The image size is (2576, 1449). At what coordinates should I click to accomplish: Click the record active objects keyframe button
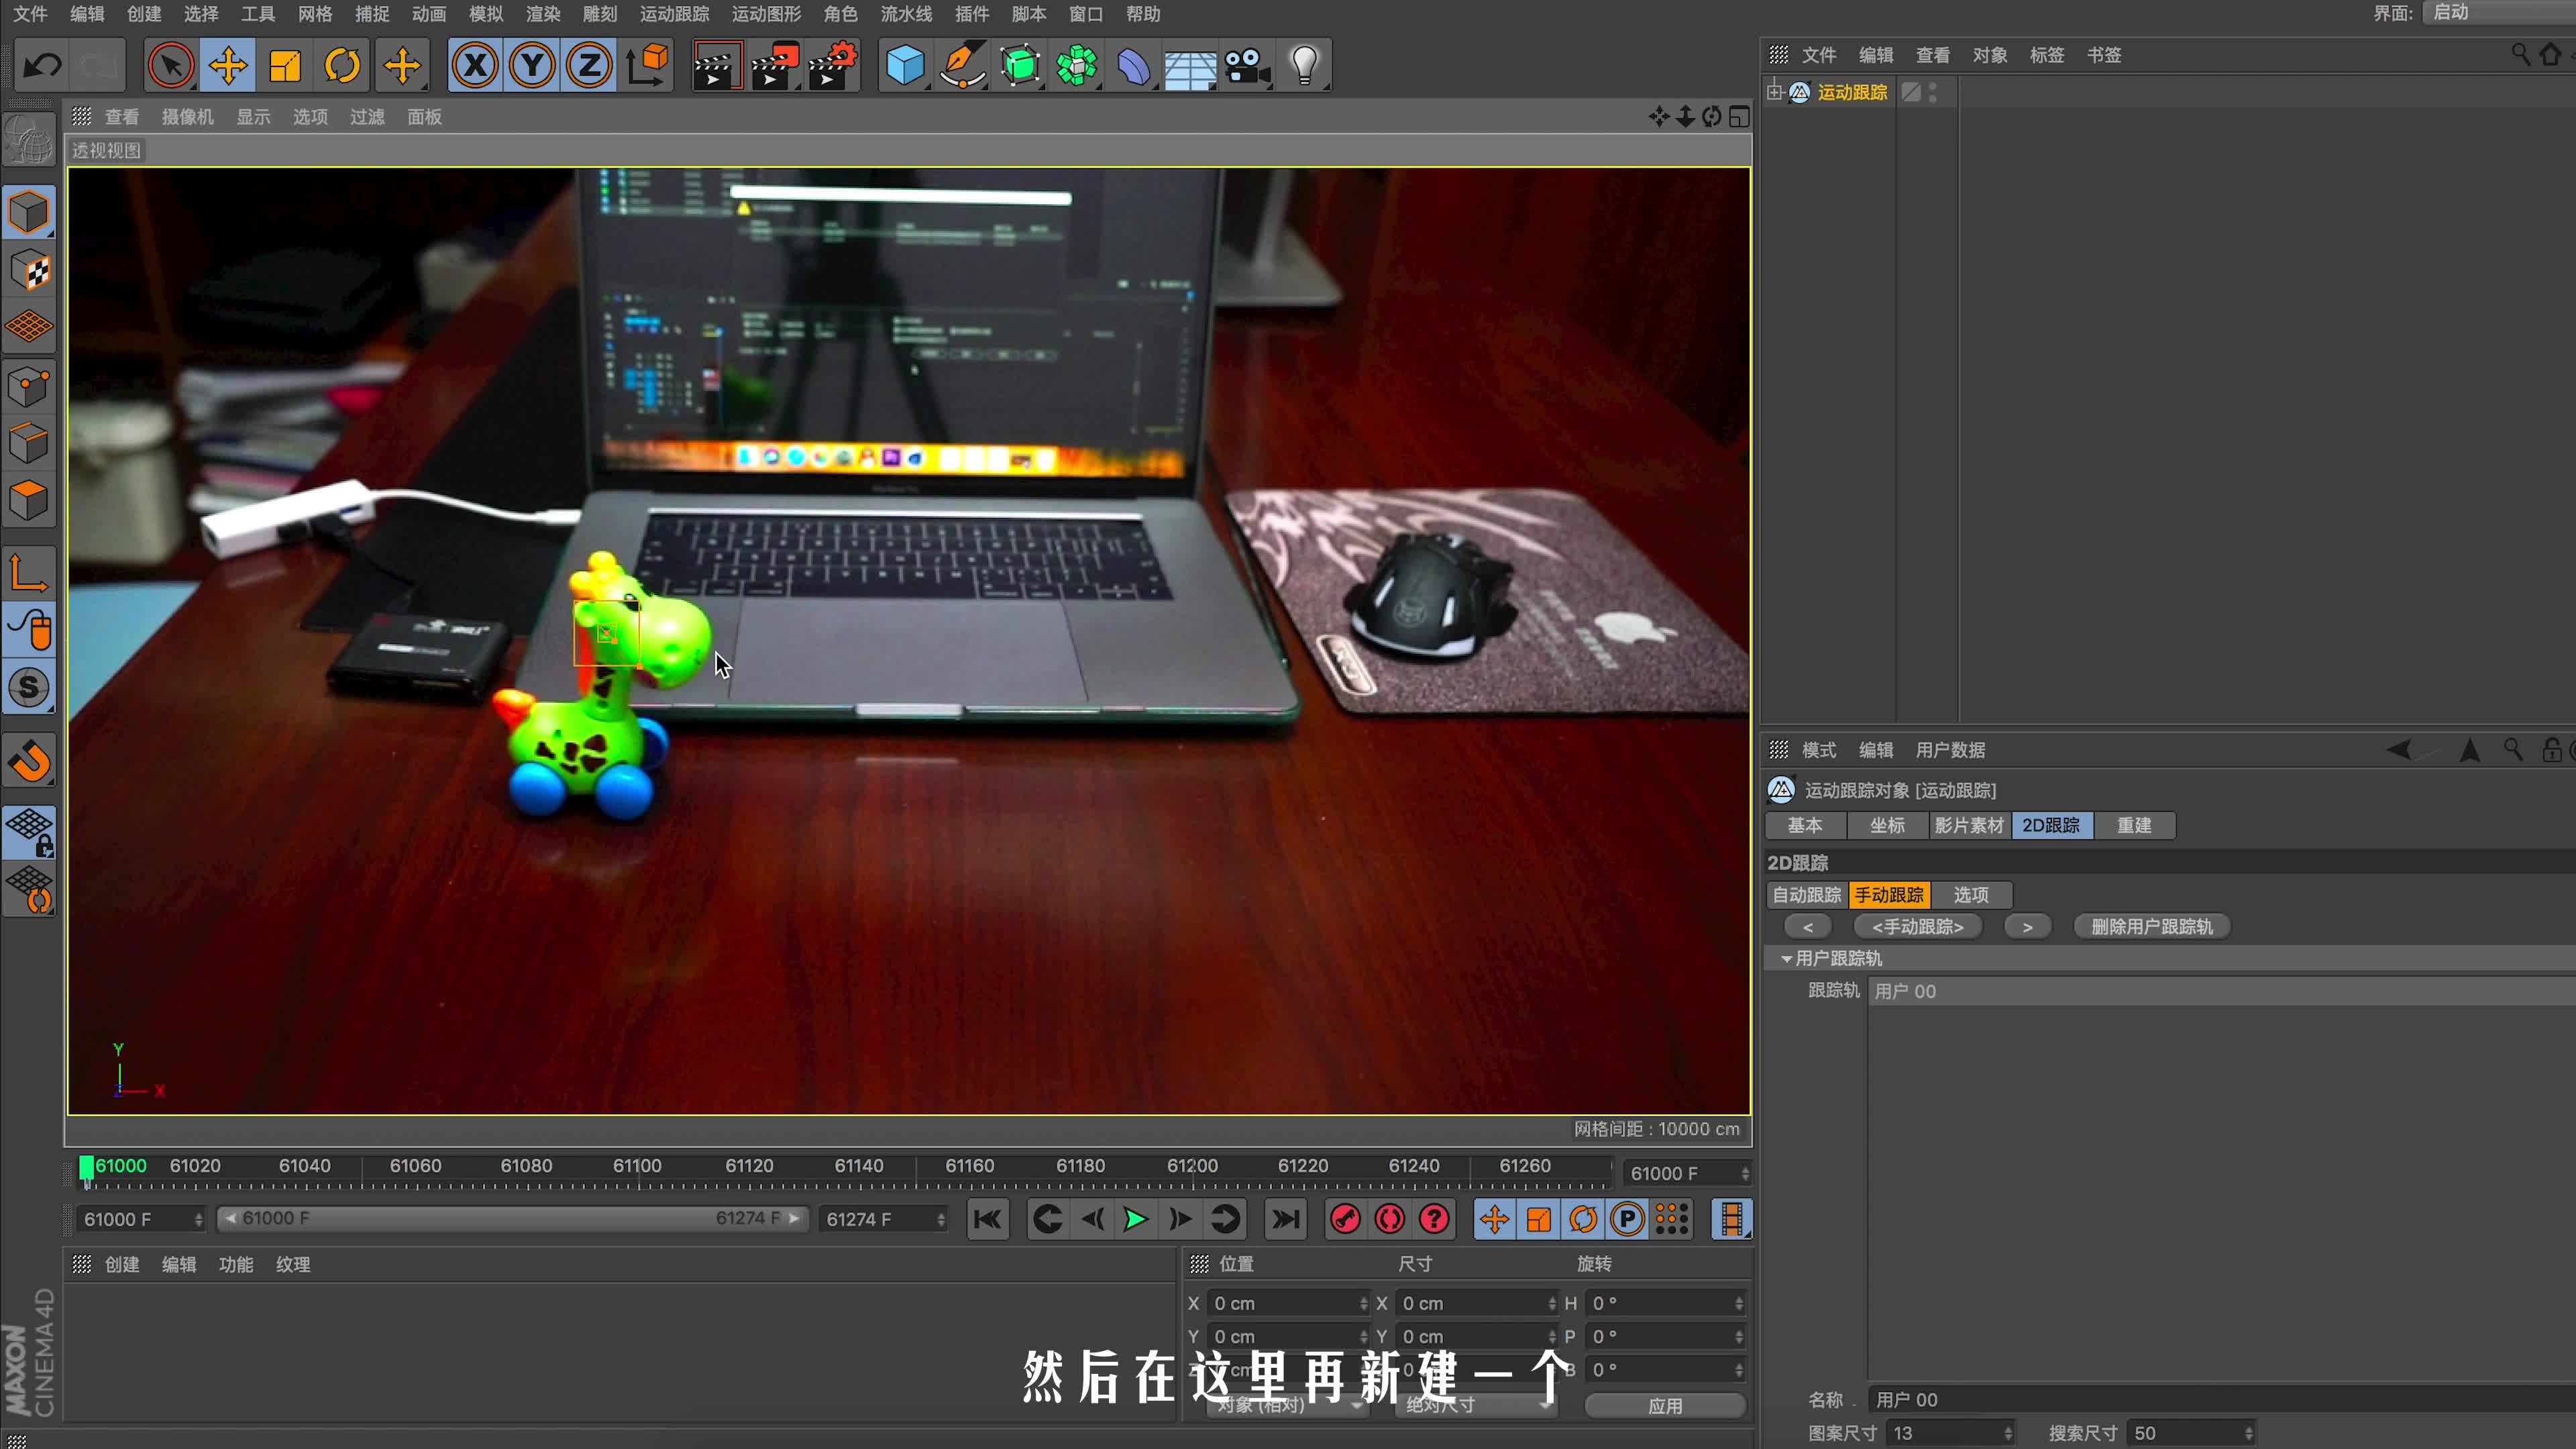pos(1345,1219)
